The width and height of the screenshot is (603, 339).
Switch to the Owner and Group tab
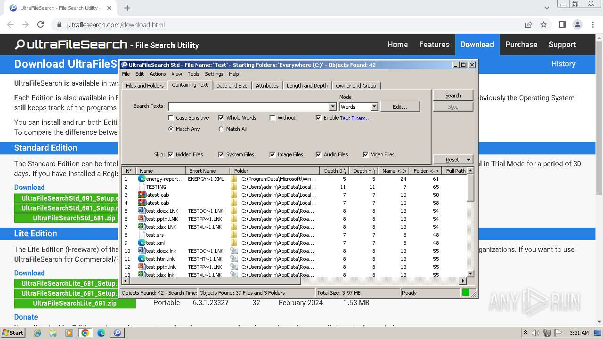tap(356, 86)
